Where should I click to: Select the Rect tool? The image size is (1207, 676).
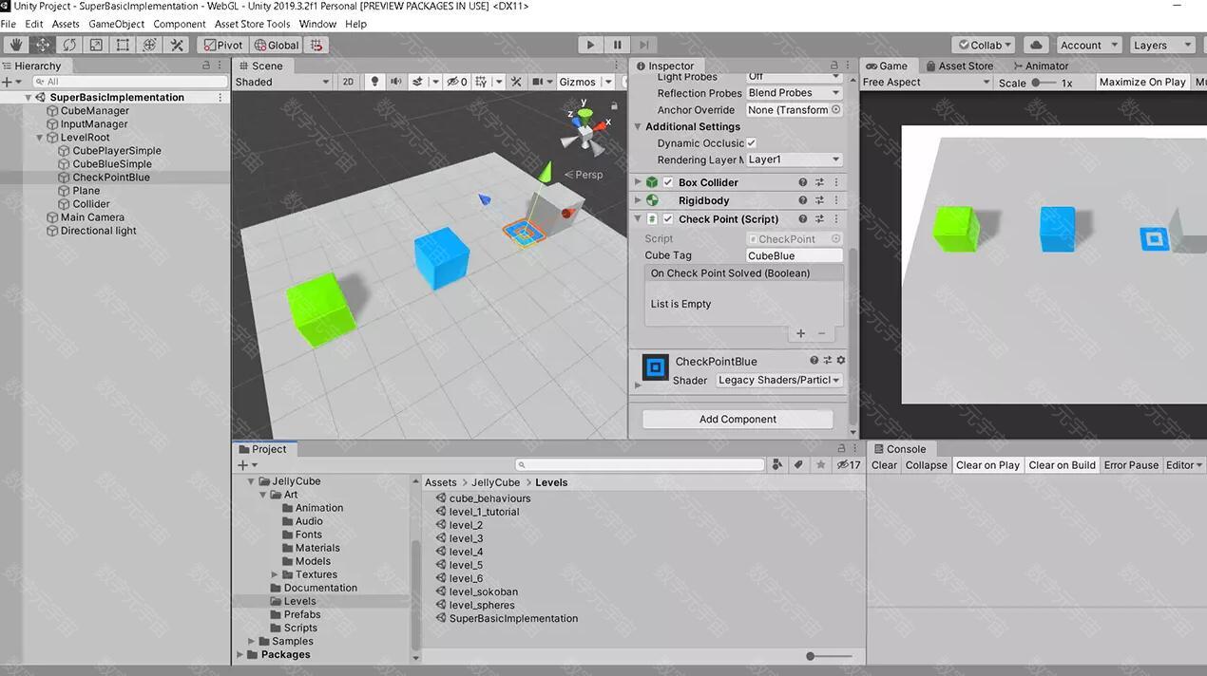[123, 45]
